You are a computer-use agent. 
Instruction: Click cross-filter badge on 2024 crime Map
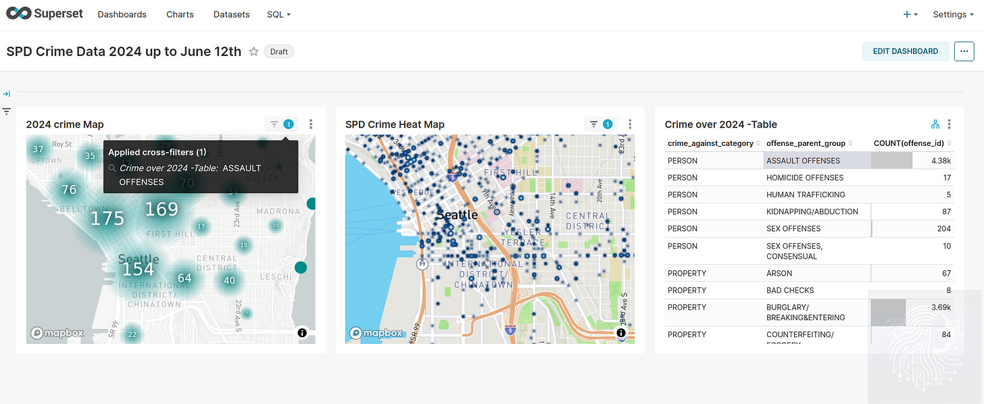pyautogui.click(x=282, y=124)
